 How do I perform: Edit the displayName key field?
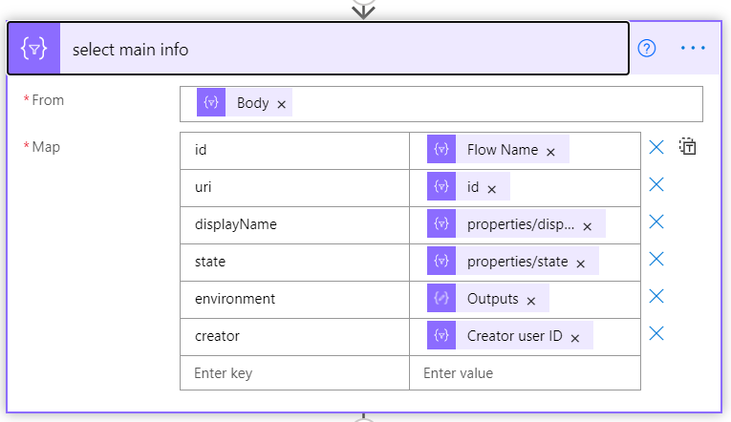click(x=294, y=225)
